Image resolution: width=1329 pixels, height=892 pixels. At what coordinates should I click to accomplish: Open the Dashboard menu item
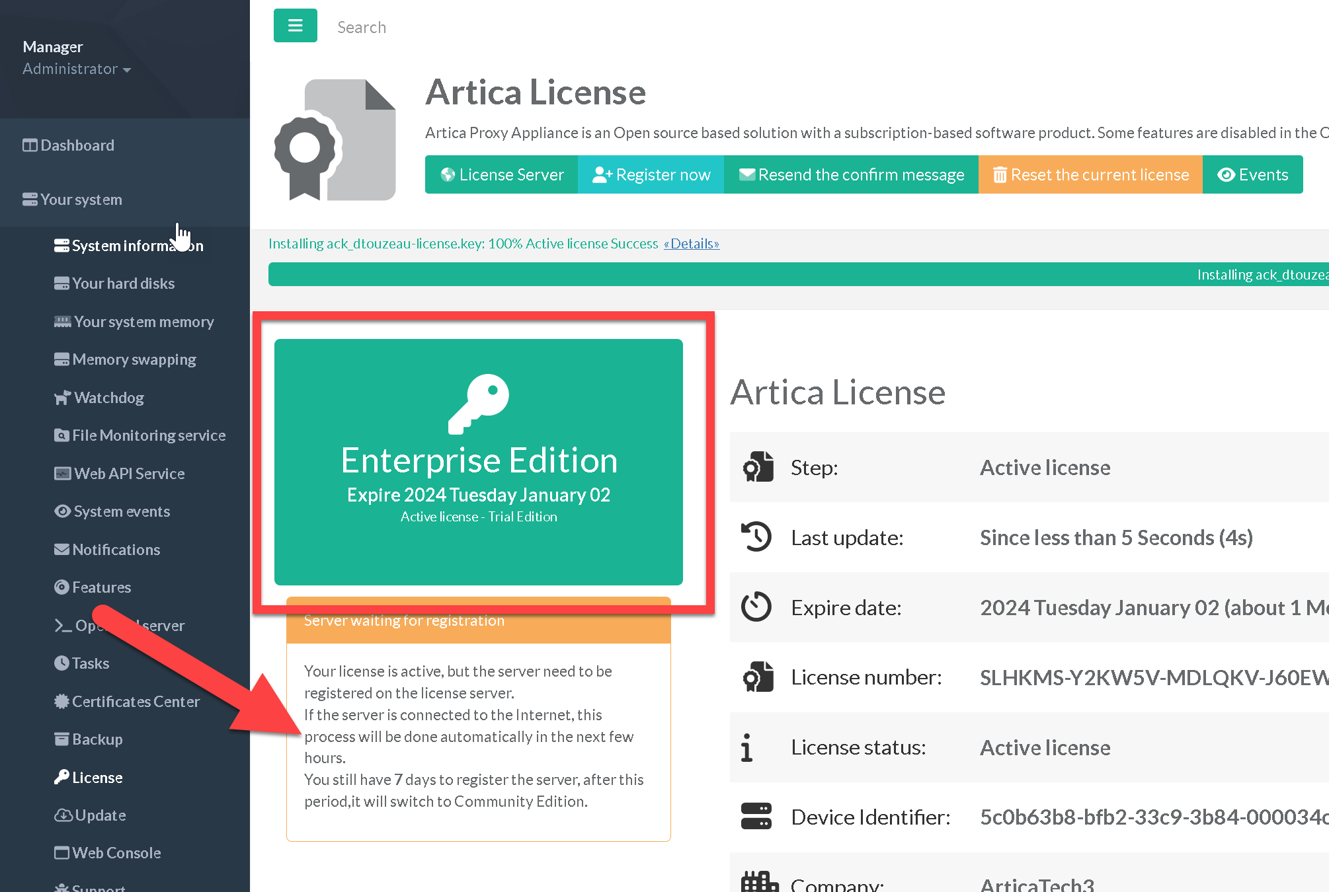click(77, 145)
